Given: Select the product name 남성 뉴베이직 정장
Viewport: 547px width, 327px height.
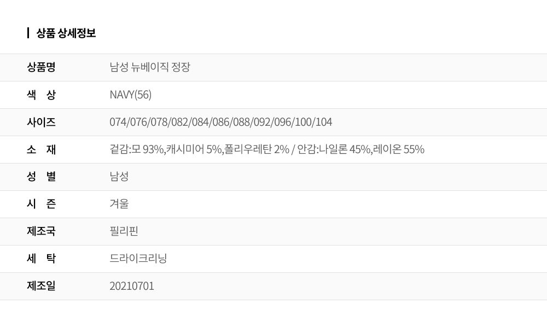Looking at the screenshot, I should point(150,67).
